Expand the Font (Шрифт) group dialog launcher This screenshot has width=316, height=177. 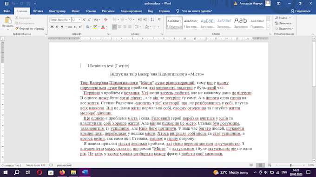point(108,34)
